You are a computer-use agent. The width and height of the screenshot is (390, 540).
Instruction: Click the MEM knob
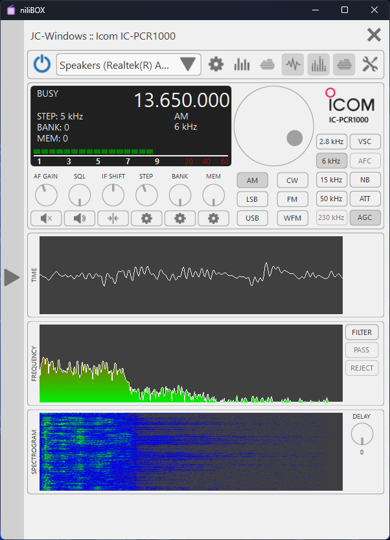213,195
